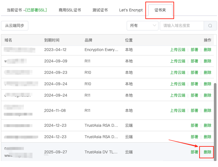Image resolution: width=218 pixels, height=167 pixels.
Task: Deploy the certificate expiring 2025-09-27
Action: pyautogui.click(x=194, y=152)
